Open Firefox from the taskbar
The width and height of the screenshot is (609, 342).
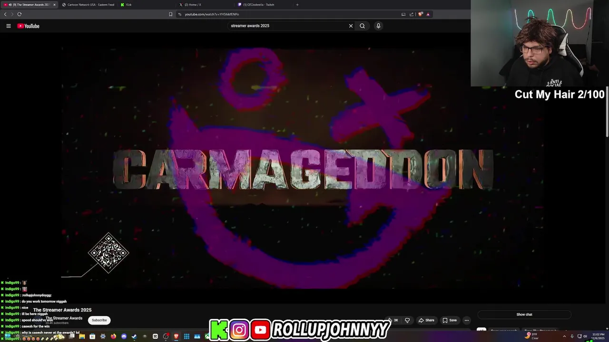(113, 336)
